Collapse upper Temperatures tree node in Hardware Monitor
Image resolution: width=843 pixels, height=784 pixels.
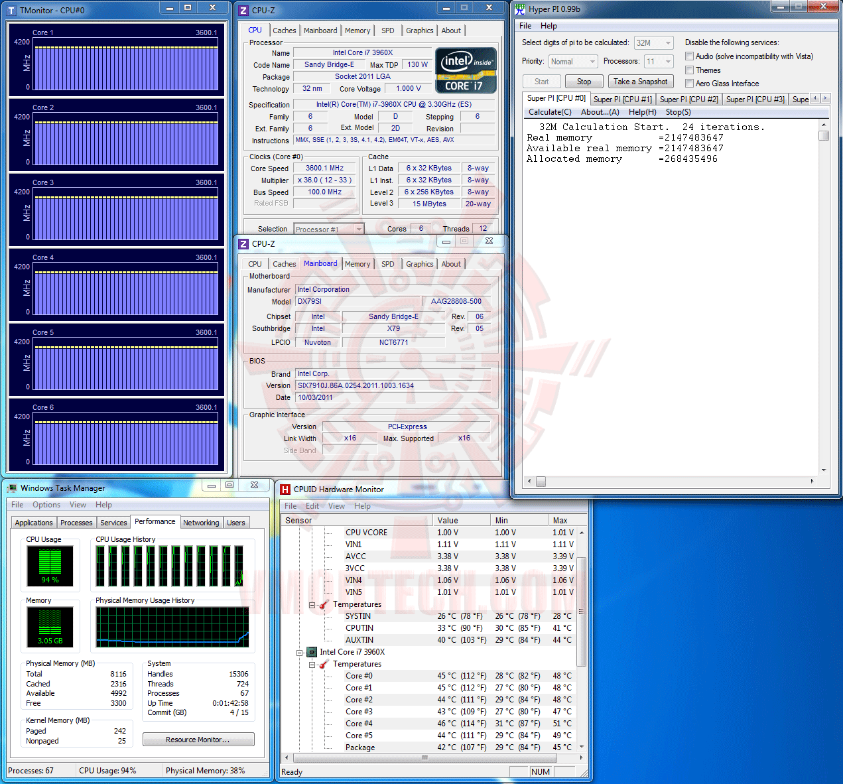[312, 605]
